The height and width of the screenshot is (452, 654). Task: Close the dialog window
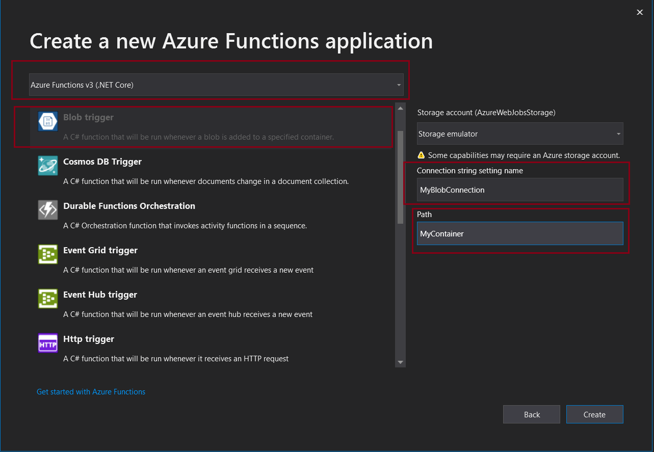[640, 12]
